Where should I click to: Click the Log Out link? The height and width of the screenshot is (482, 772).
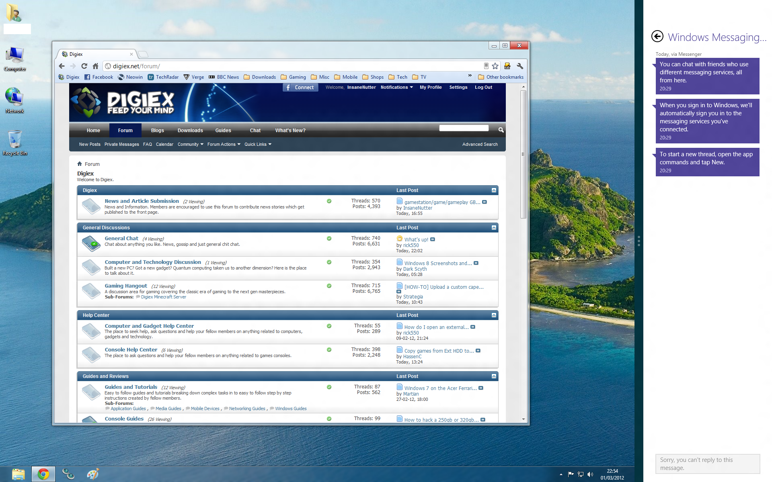click(x=483, y=87)
